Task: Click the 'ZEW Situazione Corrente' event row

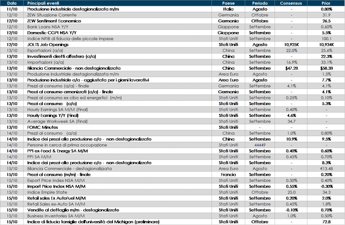Action: point(52,15)
